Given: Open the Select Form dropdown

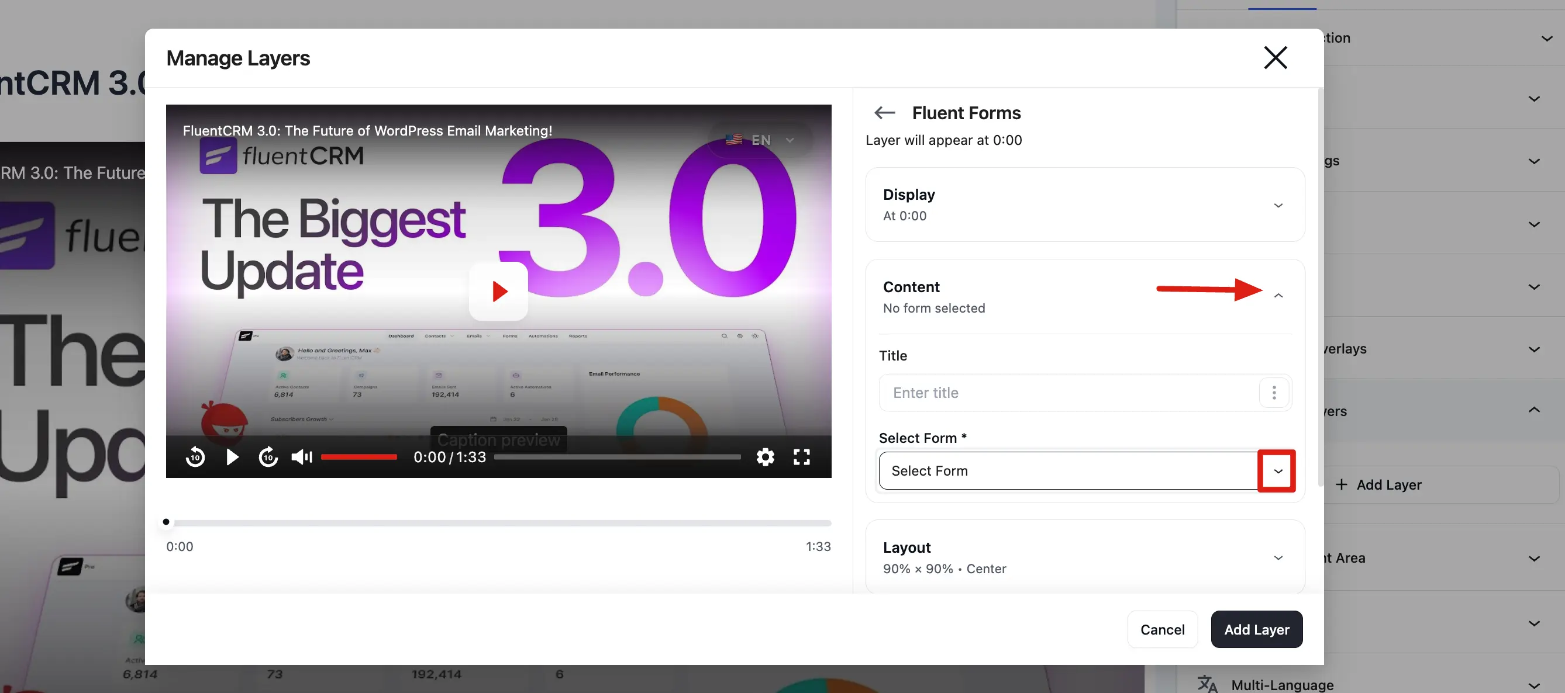Looking at the screenshot, I should point(1277,471).
